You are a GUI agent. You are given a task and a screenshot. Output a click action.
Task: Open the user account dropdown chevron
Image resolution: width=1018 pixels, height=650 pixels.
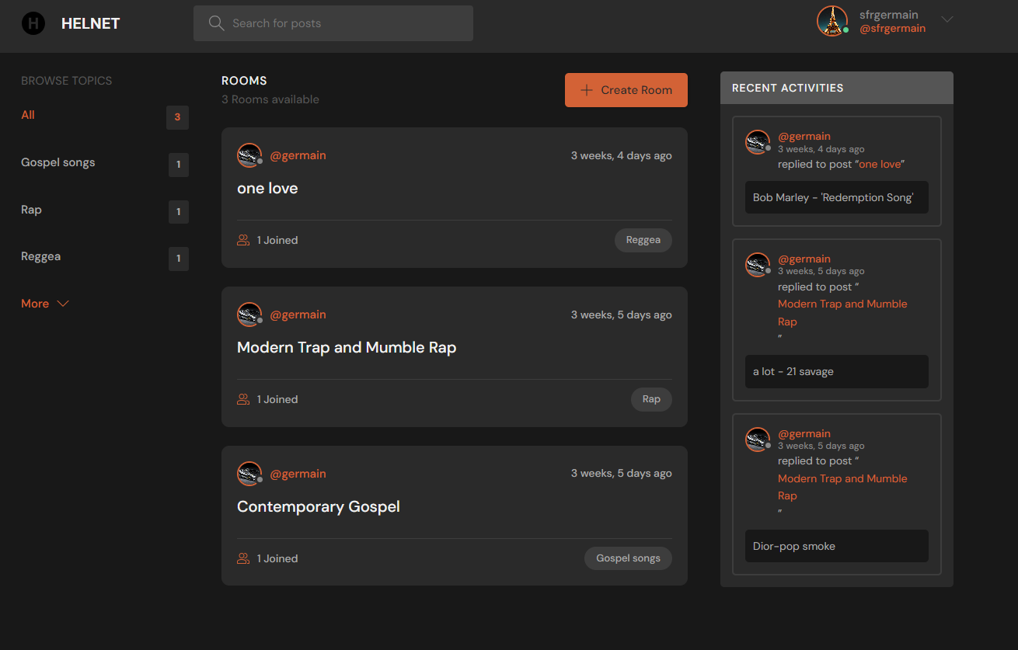(947, 19)
